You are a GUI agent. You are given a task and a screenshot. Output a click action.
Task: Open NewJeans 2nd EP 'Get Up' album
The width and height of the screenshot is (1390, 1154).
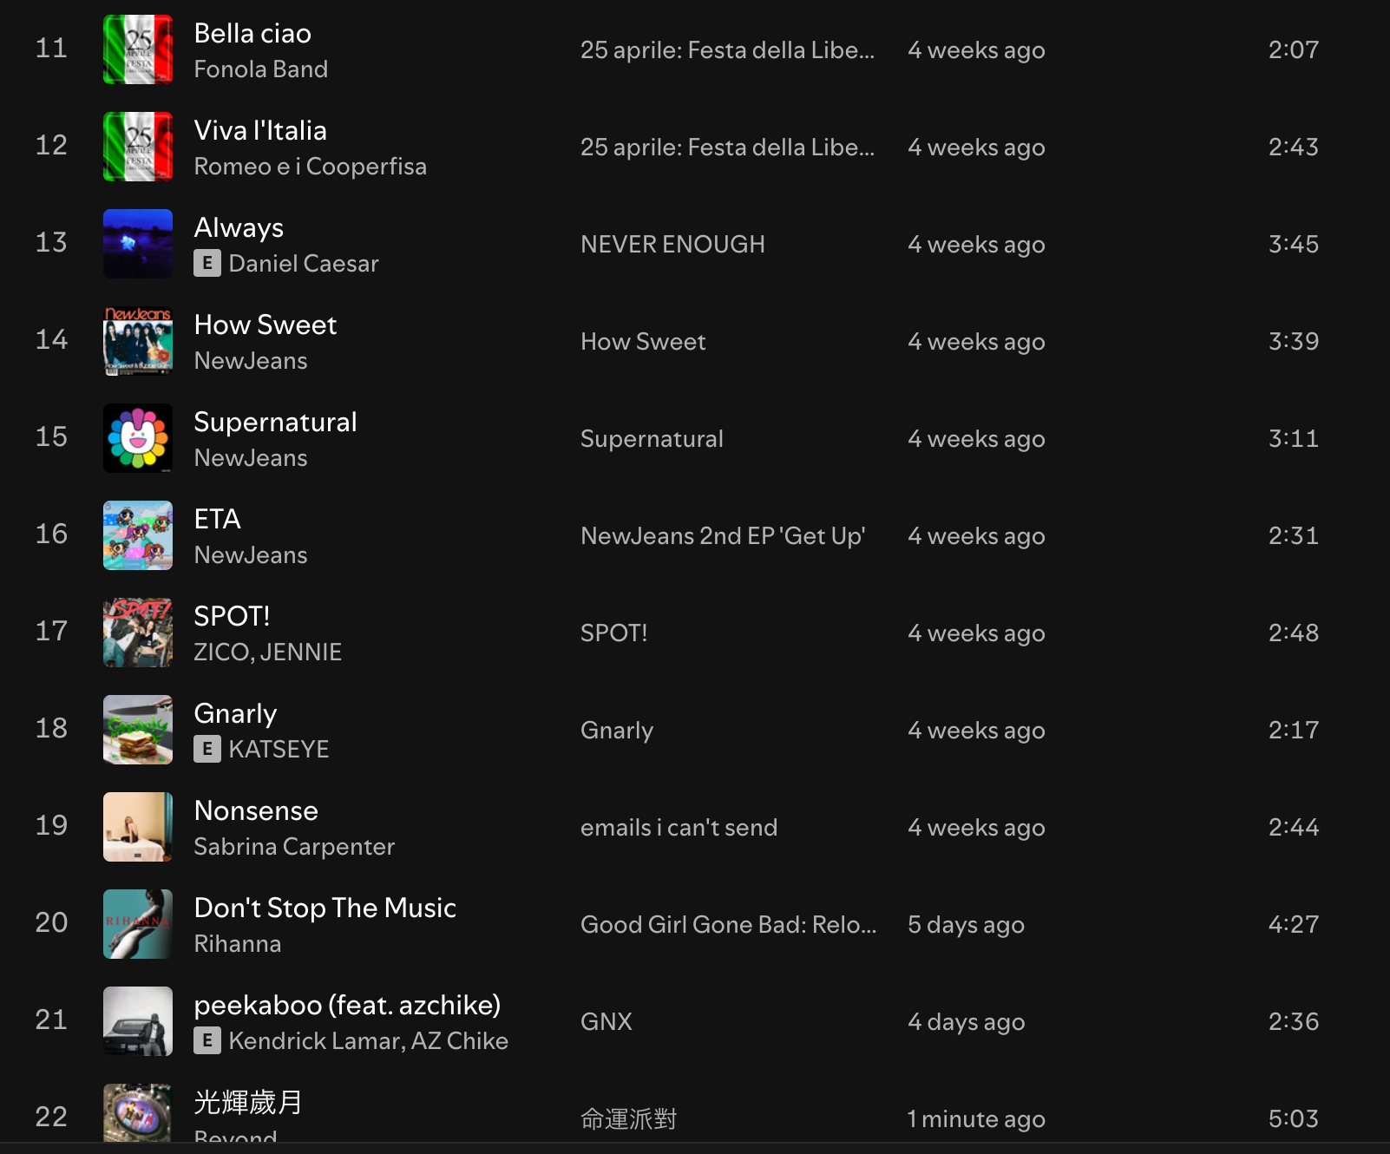coord(723,536)
